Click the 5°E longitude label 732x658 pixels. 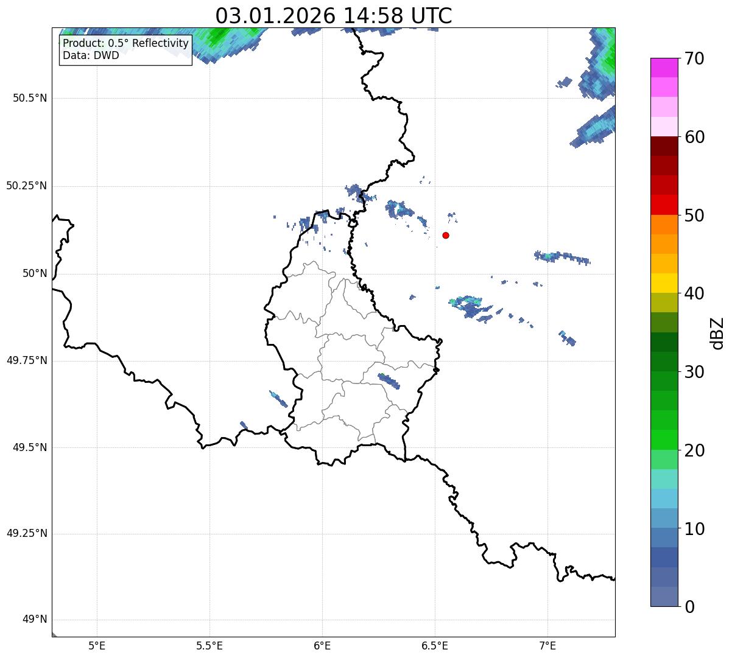point(97,645)
